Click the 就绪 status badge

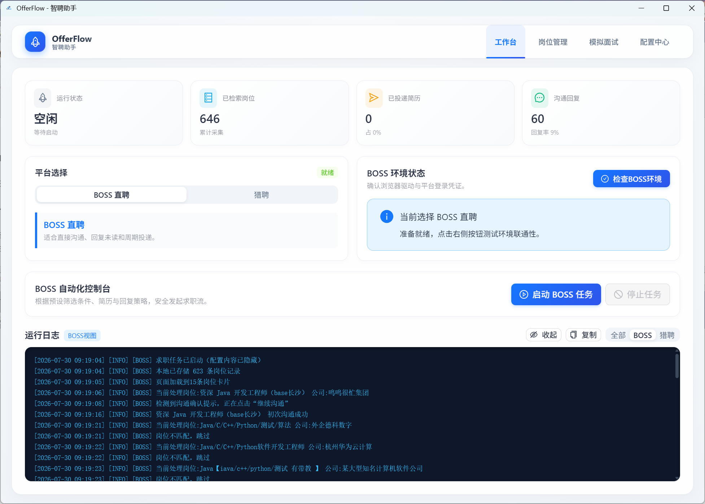(x=327, y=172)
